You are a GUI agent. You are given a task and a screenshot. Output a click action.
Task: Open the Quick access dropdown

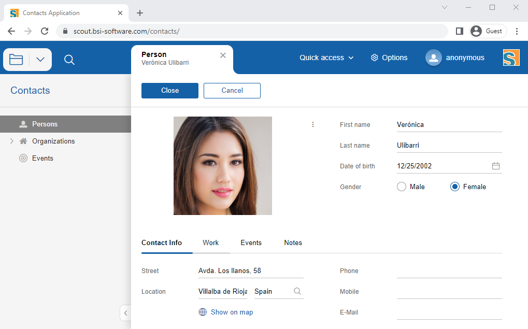point(326,58)
